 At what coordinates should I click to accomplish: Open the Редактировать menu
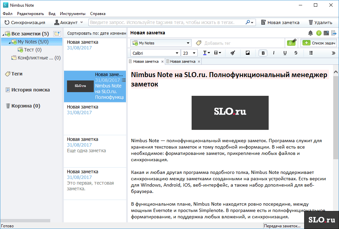click(30, 14)
